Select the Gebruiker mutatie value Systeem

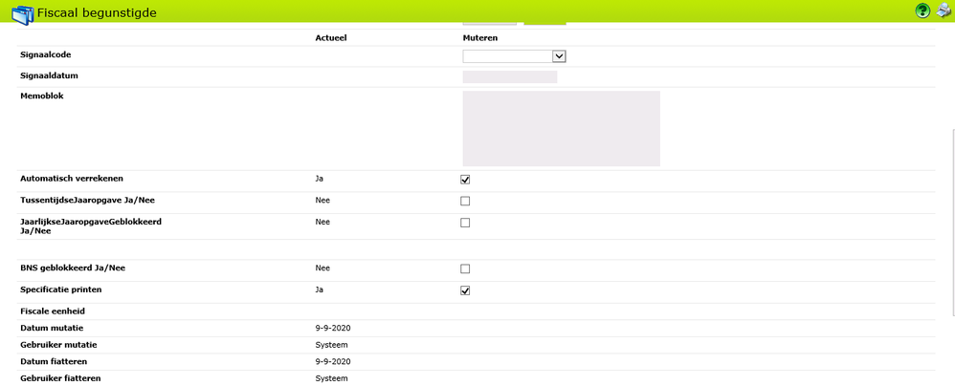[x=331, y=345]
